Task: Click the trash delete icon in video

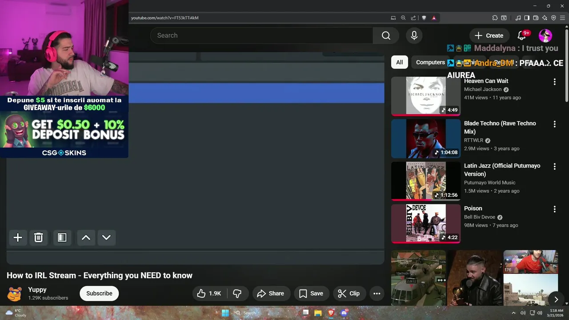Action: [x=39, y=238]
